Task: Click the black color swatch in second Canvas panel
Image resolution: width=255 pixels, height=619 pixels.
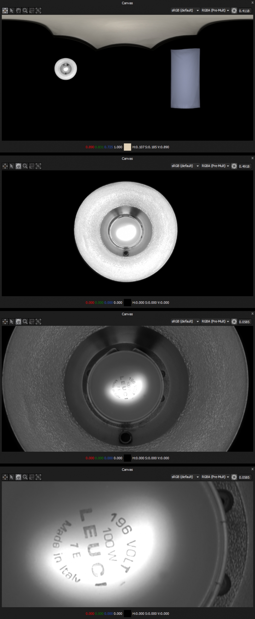Action: (x=127, y=302)
